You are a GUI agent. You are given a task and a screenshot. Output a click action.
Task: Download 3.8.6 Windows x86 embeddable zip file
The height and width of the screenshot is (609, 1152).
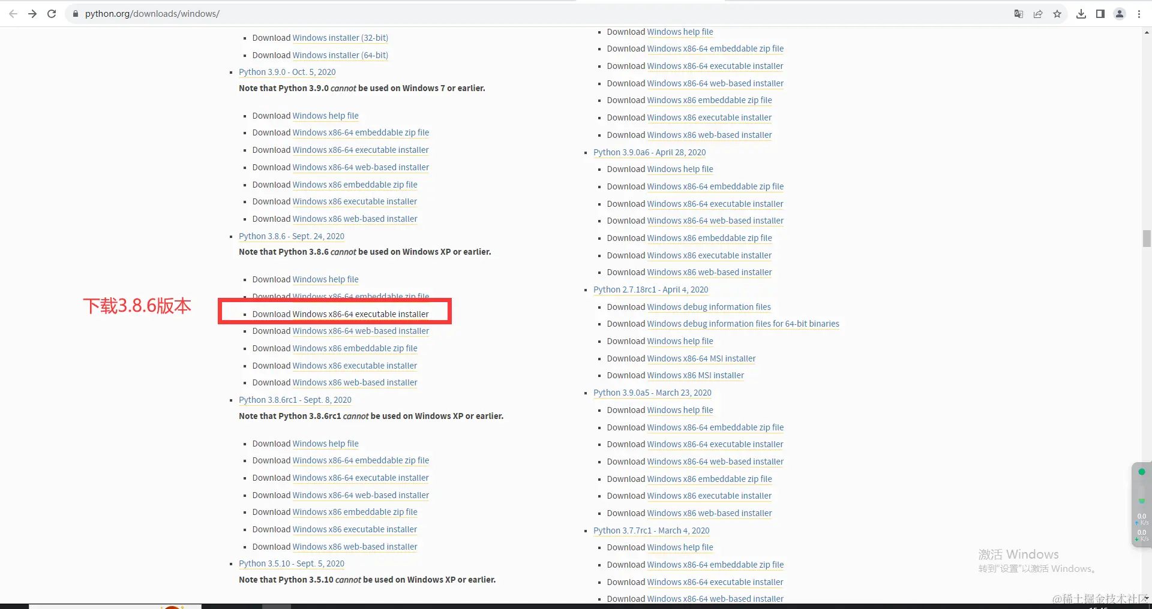pyautogui.click(x=355, y=348)
